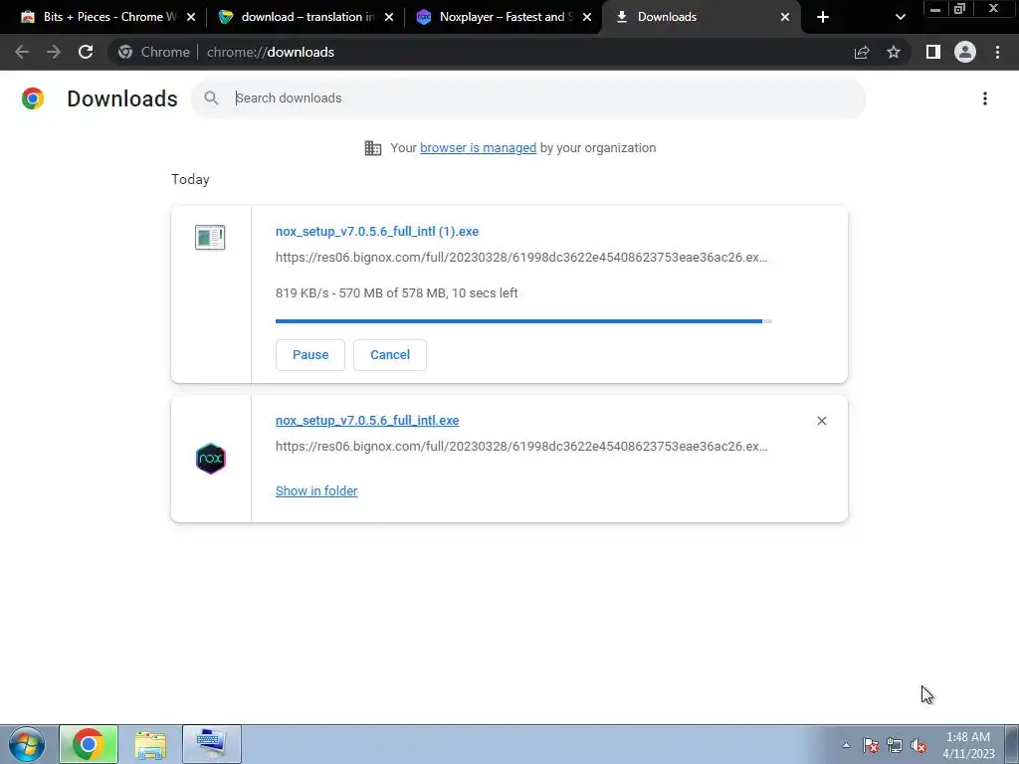This screenshot has width=1019, height=764.
Task: Close the Downloads tab
Action: pyautogui.click(x=785, y=17)
